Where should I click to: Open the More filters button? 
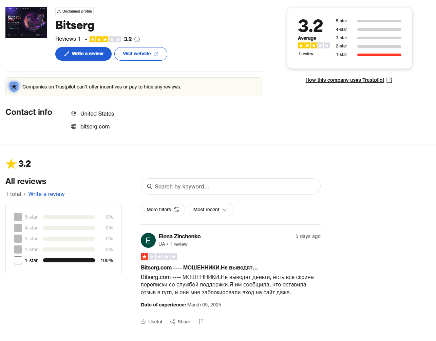click(163, 209)
